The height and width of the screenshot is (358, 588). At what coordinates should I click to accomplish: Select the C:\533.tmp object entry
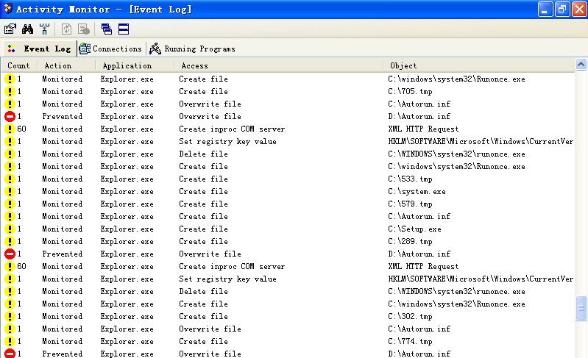[x=410, y=179]
